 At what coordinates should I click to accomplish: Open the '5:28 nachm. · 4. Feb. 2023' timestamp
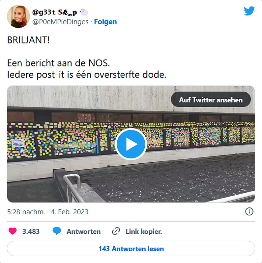pyautogui.click(x=48, y=212)
